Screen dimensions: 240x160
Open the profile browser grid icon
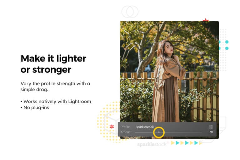coord(211,127)
